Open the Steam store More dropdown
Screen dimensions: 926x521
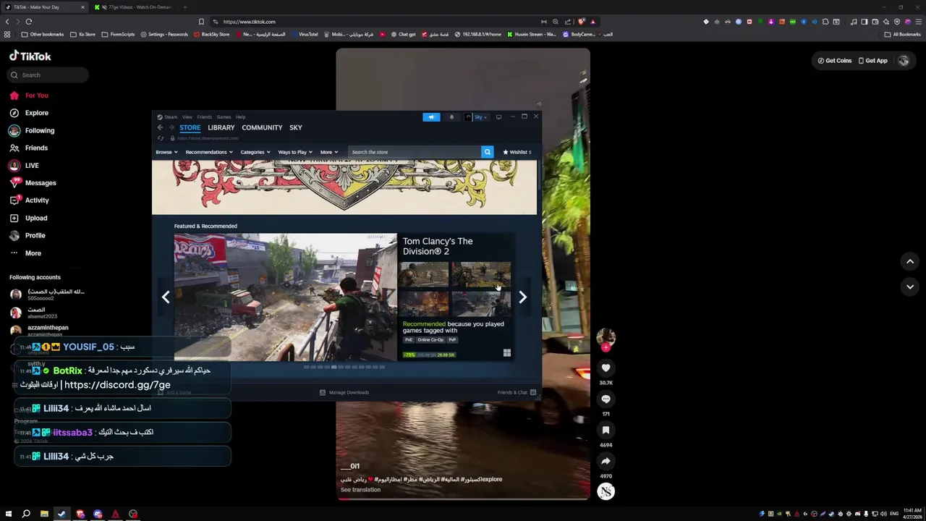click(328, 152)
